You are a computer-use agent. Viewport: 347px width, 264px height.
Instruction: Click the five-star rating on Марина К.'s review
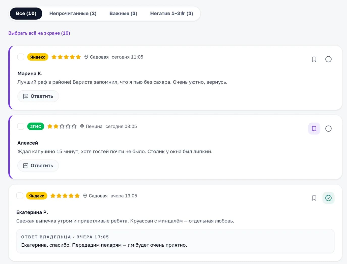point(66,57)
